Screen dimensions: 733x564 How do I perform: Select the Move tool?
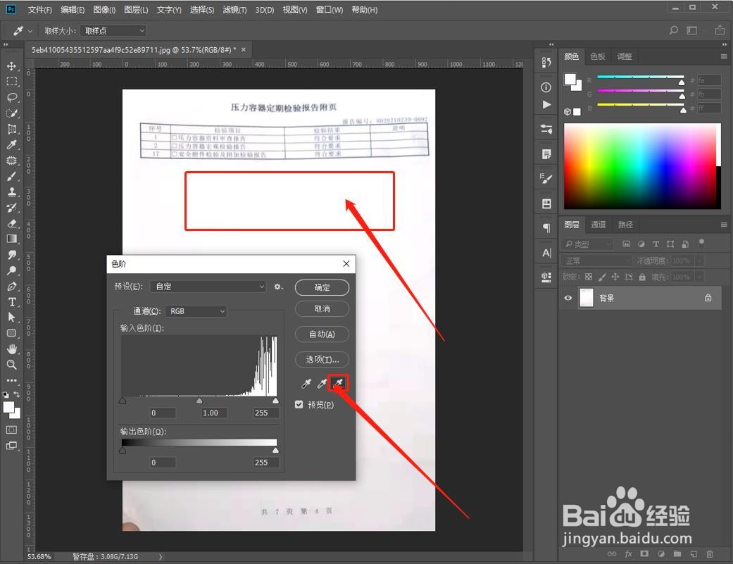point(12,66)
